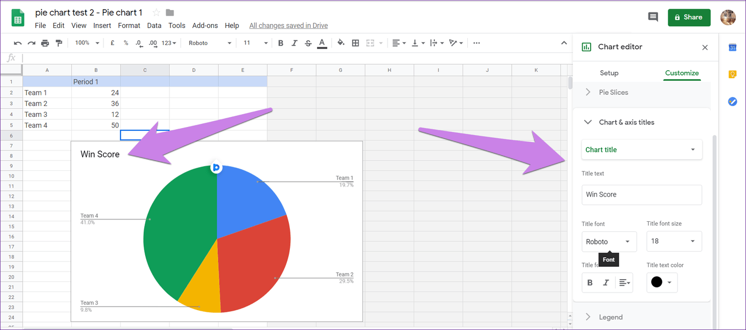This screenshot has width=746, height=330.
Task: Open account profile picture
Action: coord(728,17)
